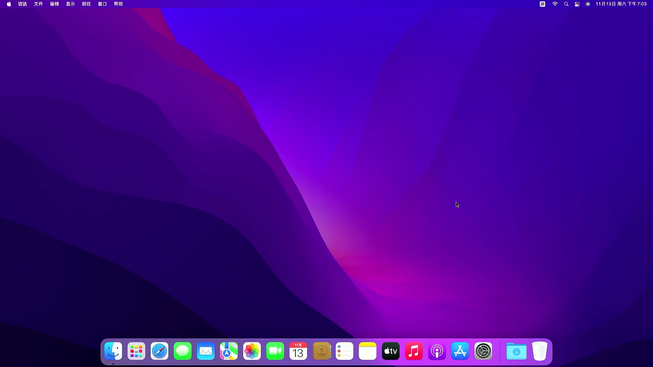Open the 前往 menu
The image size is (653, 367).
(x=86, y=4)
